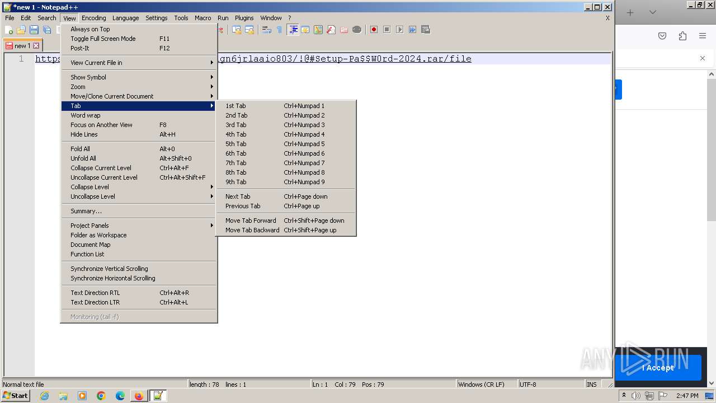This screenshot has width=716, height=403.
Task: Click Hide Lines menu entry
Action: click(139, 134)
